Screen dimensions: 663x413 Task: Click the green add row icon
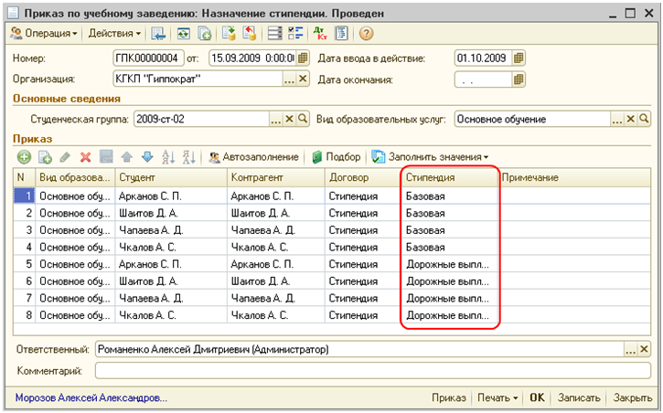pos(24,157)
